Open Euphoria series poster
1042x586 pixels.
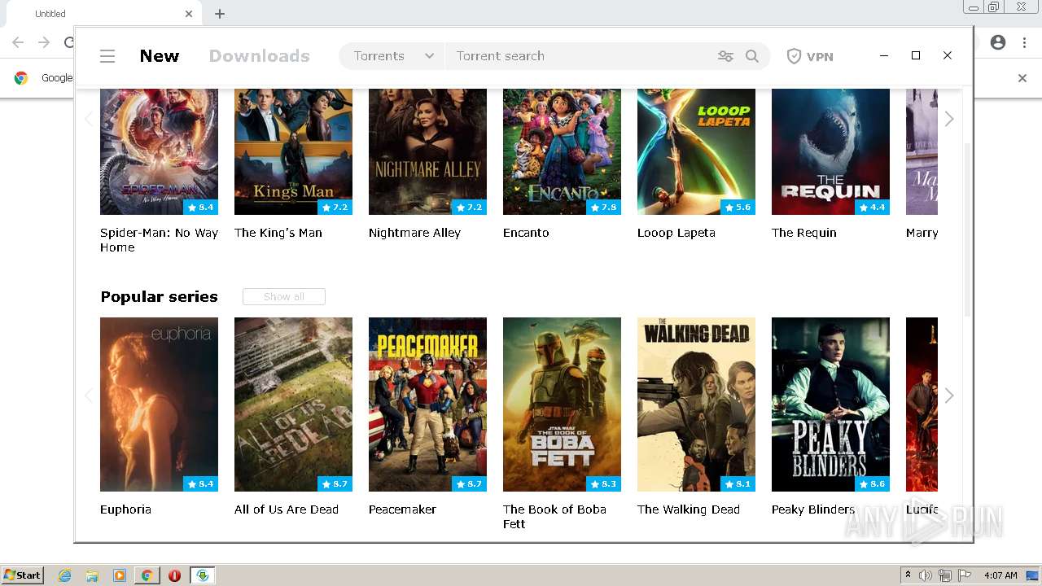pyautogui.click(x=159, y=405)
